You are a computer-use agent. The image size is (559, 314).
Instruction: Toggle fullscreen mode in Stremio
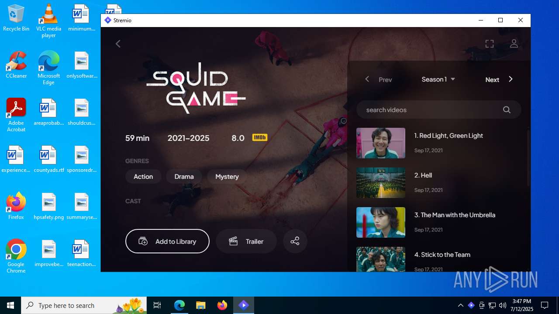click(490, 44)
